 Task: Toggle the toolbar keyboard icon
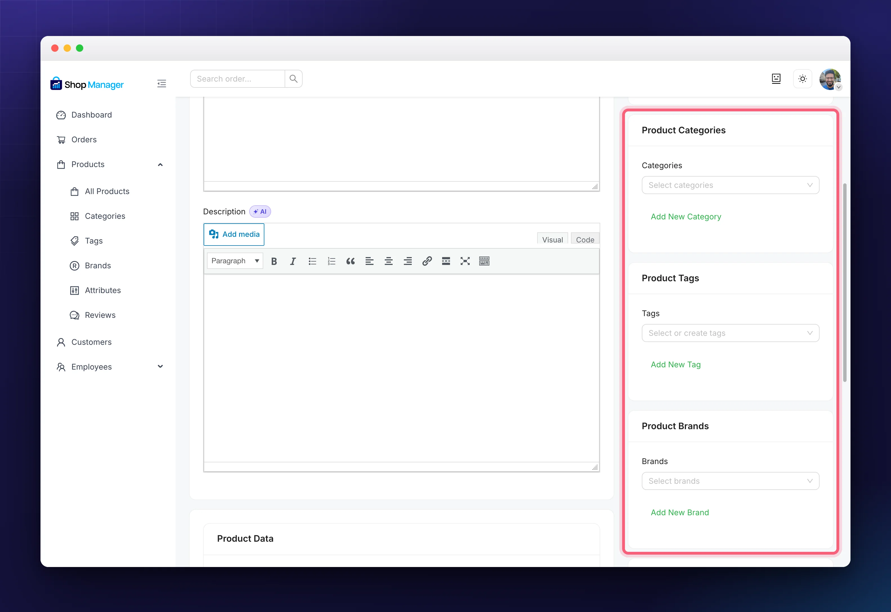click(x=484, y=261)
